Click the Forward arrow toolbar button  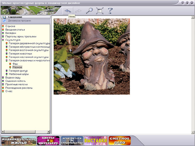[x=78, y=11]
